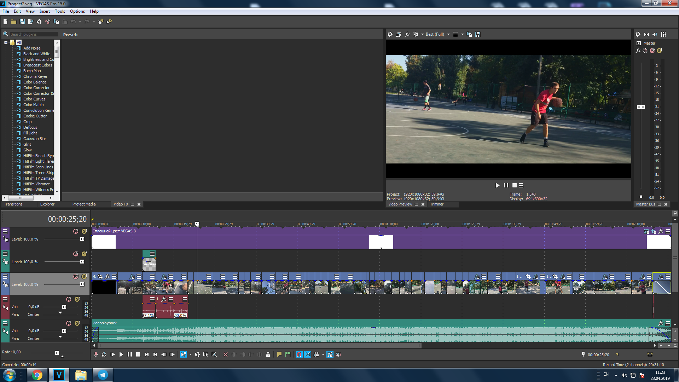Screen dimensions: 679x382
Task: Select the Envelope edit tool
Action: point(197,354)
